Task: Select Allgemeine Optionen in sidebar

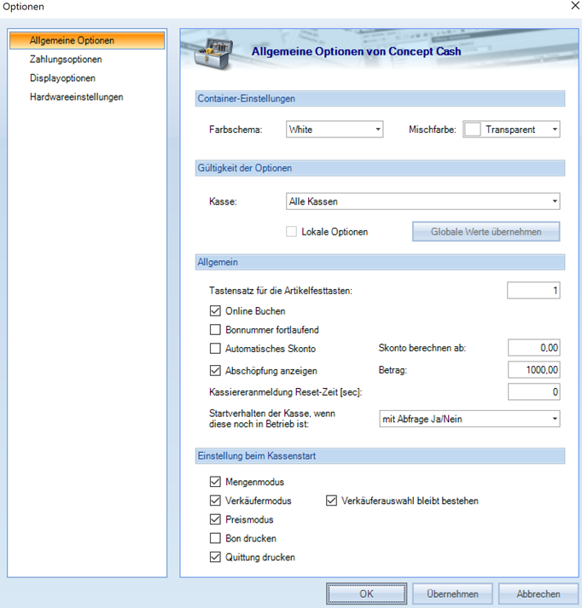Action: (87, 40)
